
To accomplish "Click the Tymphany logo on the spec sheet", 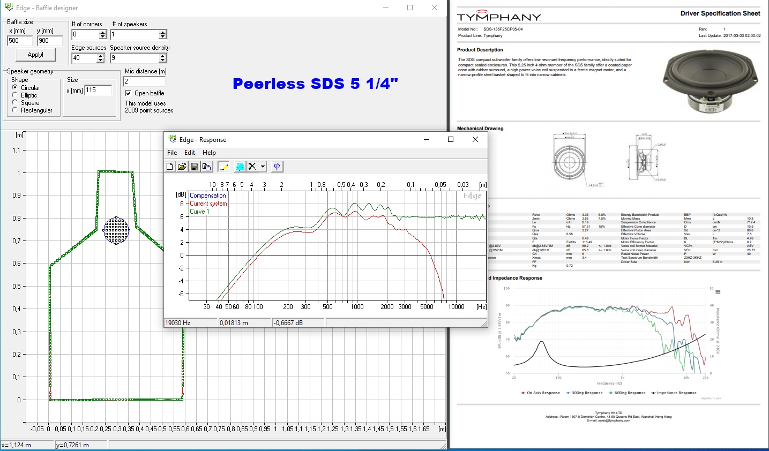I will 498,16.
